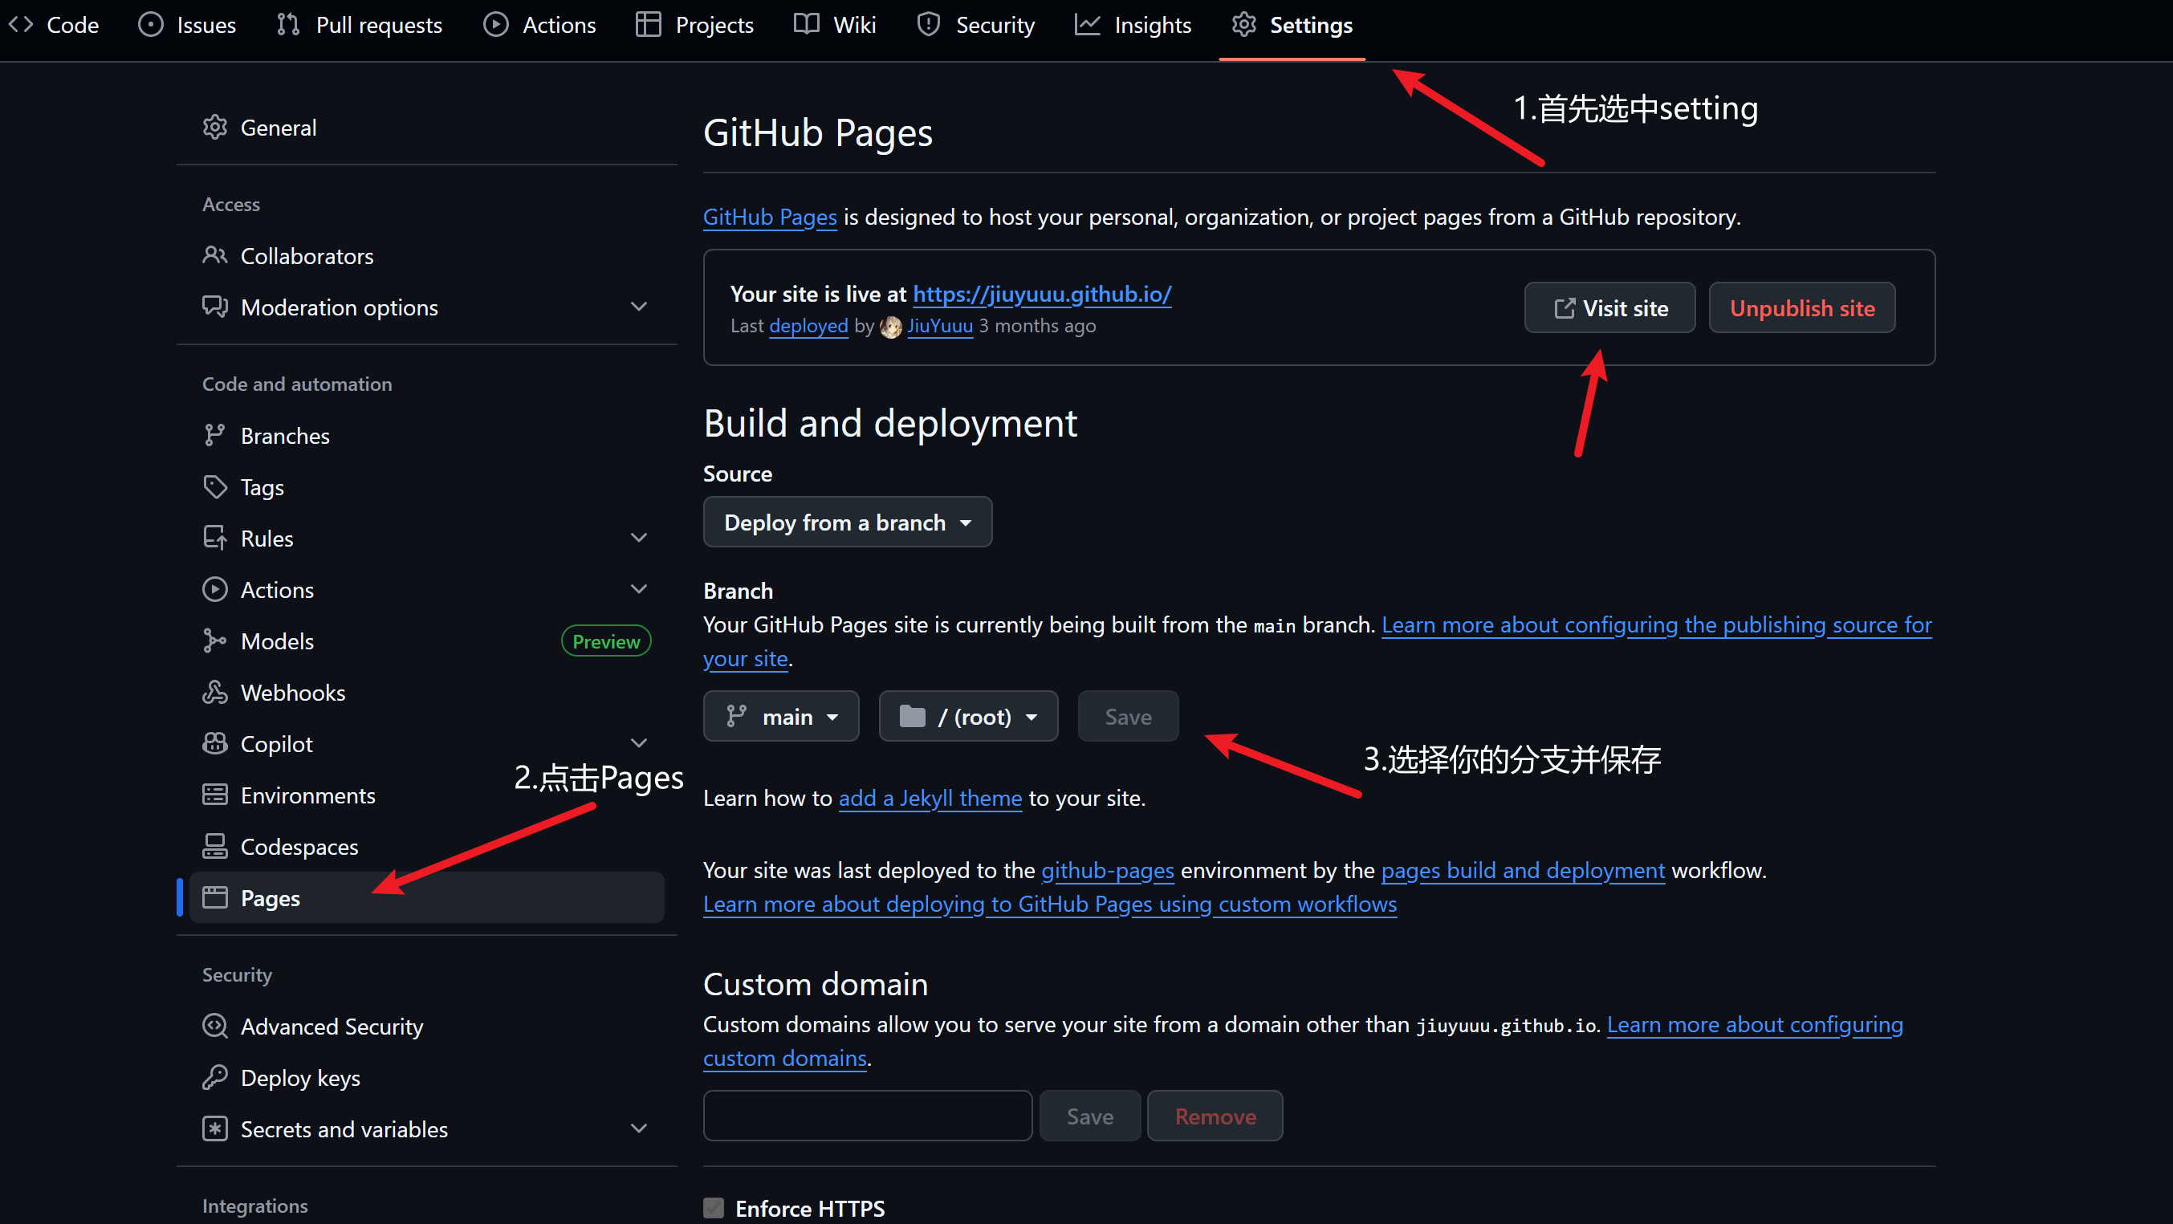
Task: Click the Moderation options comment icon
Action: [214, 307]
